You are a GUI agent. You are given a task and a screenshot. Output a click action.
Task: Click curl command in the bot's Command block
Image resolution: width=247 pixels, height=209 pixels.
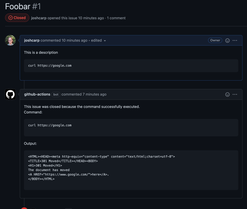[x=50, y=125]
